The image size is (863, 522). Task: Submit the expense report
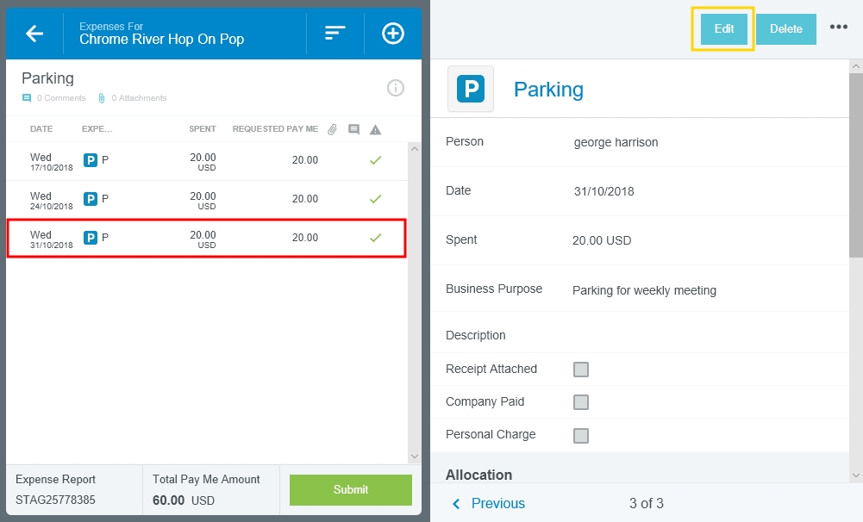click(x=350, y=490)
